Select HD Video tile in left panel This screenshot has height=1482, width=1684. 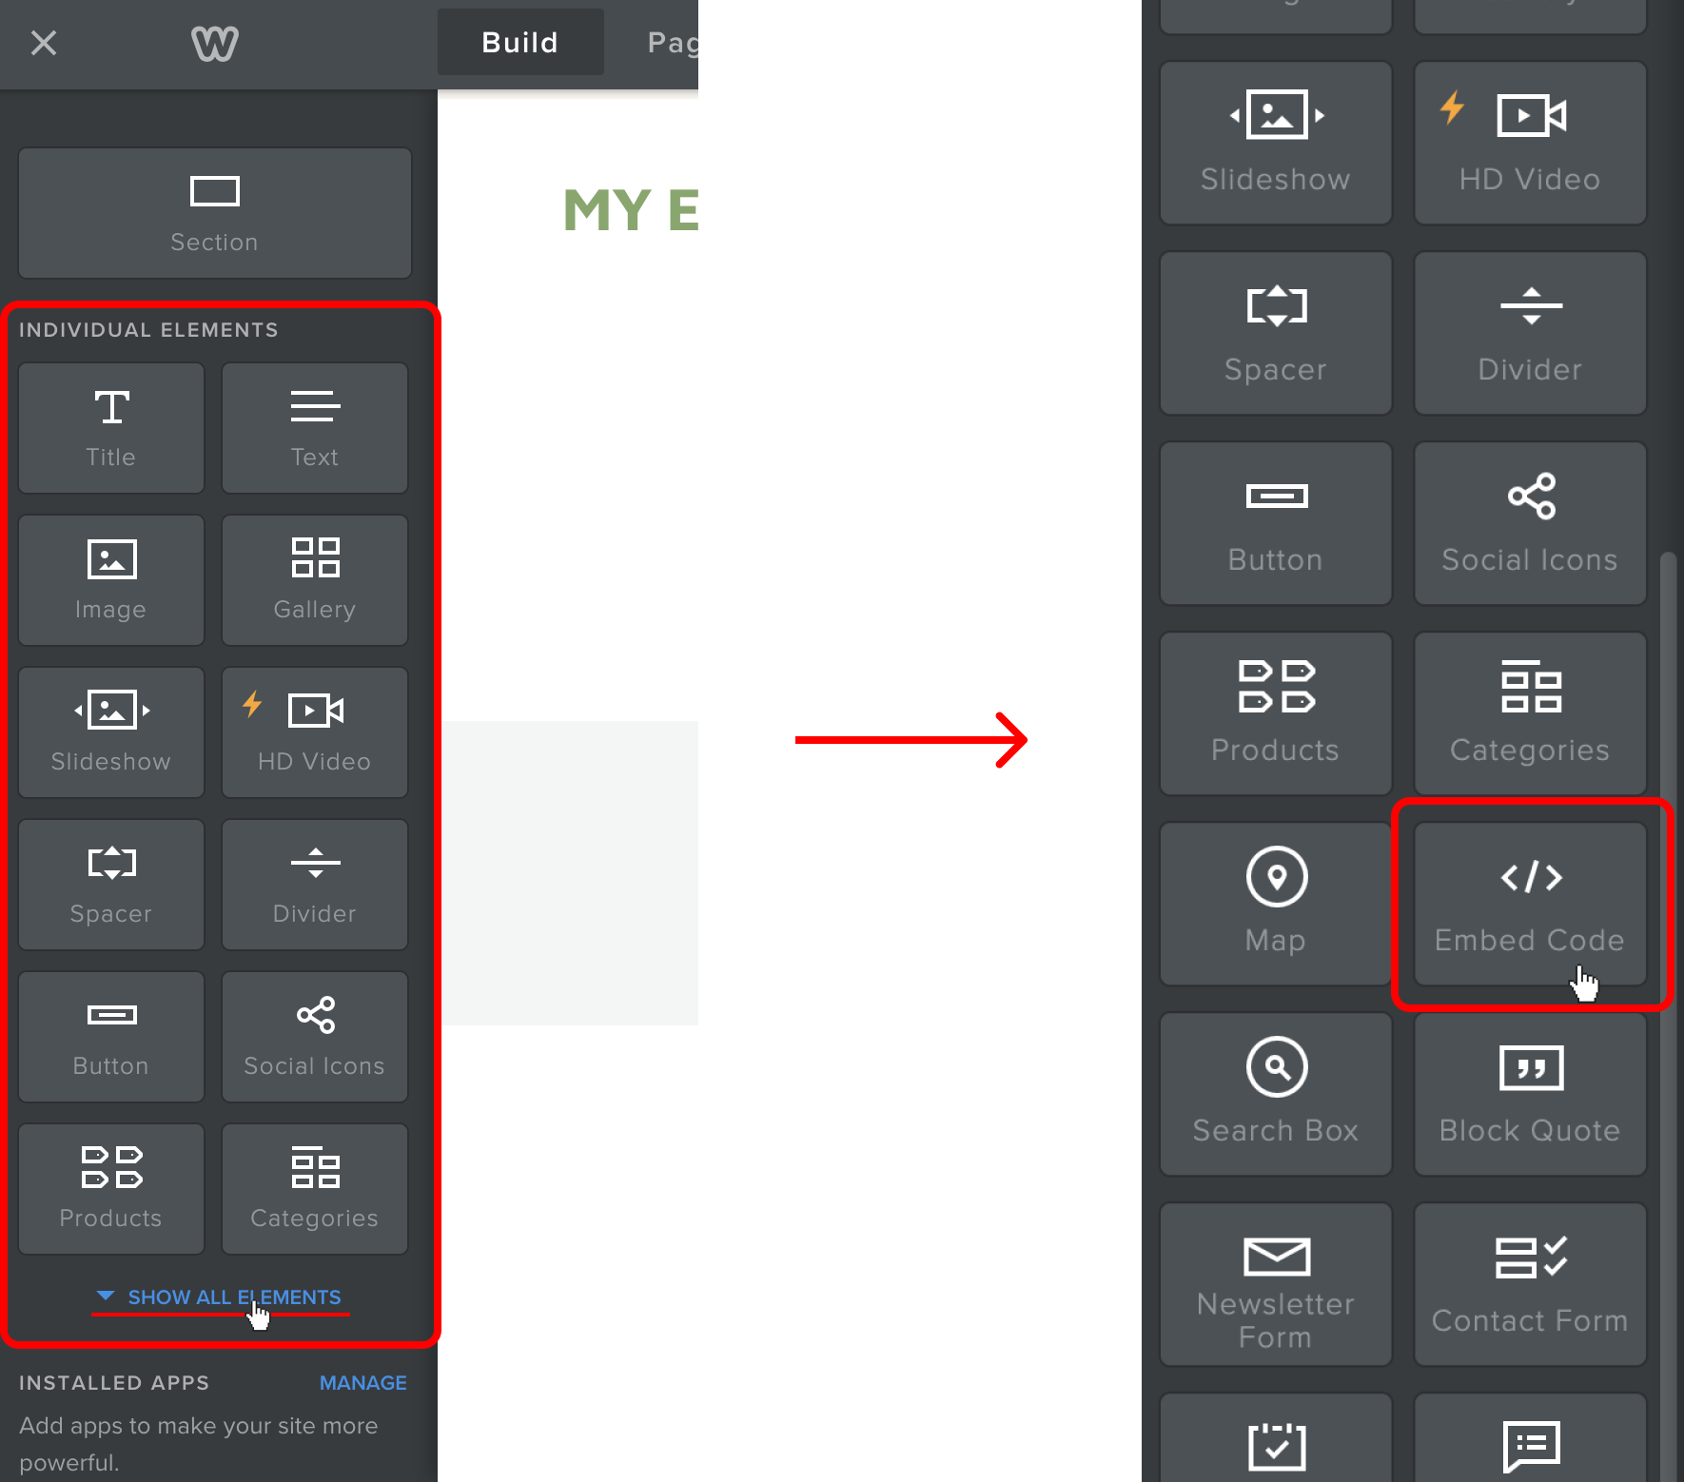coord(315,732)
